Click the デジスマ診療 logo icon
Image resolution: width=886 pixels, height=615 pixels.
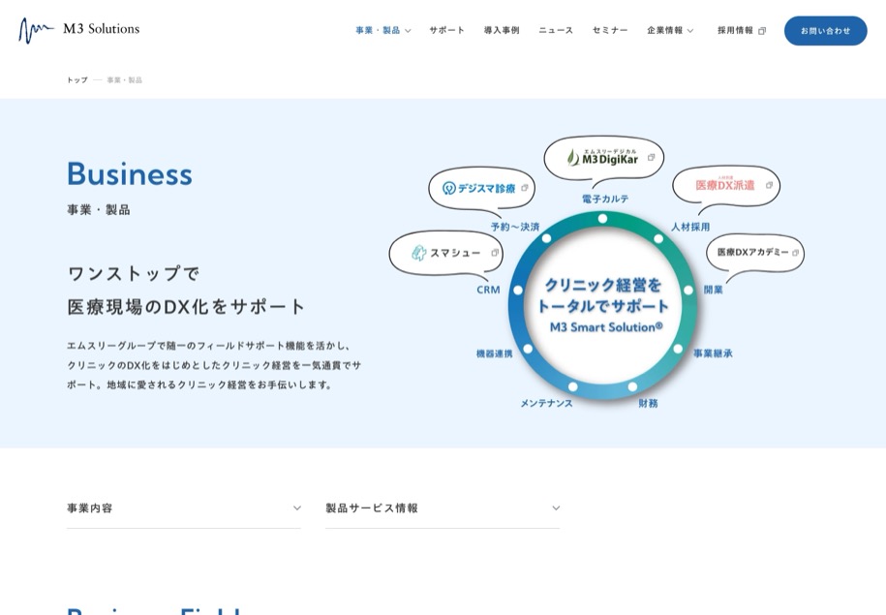coord(448,188)
